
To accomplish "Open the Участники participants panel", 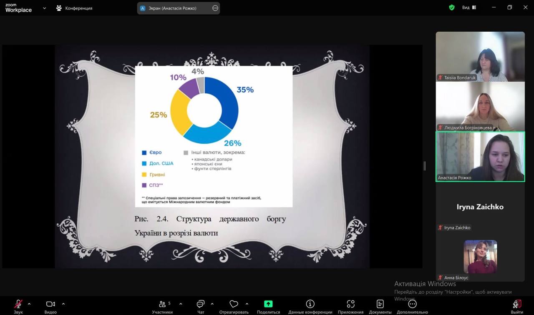I will (x=162, y=304).
